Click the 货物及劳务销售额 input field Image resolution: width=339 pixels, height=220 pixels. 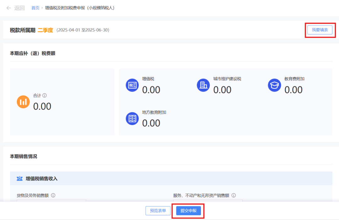point(51,201)
